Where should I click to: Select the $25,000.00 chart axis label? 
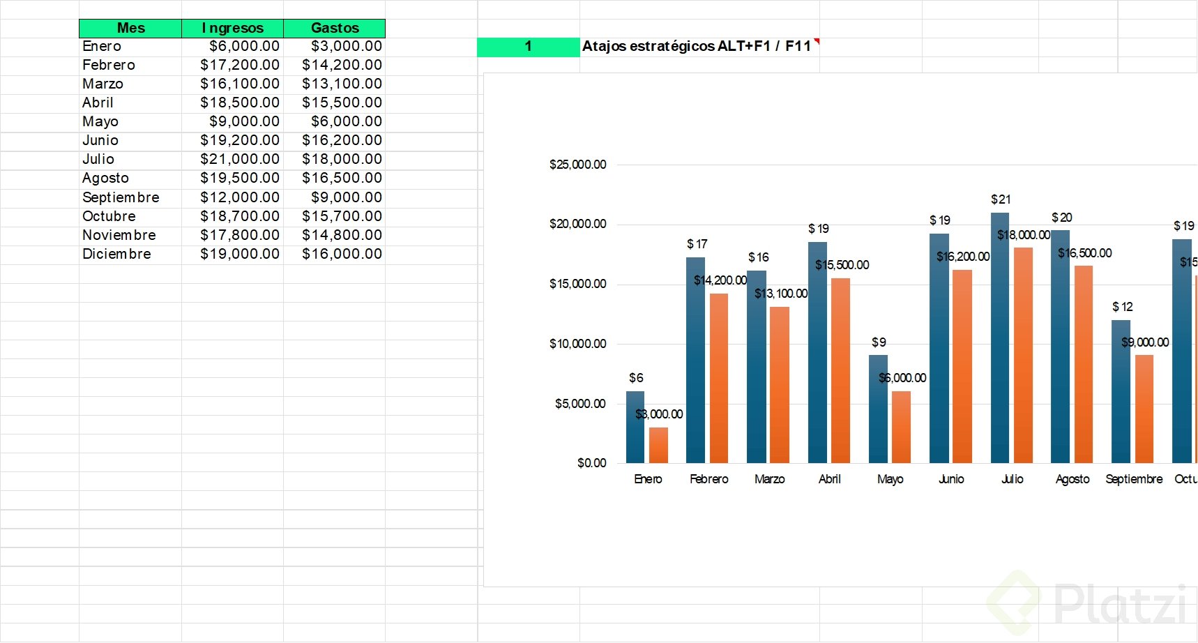point(578,165)
